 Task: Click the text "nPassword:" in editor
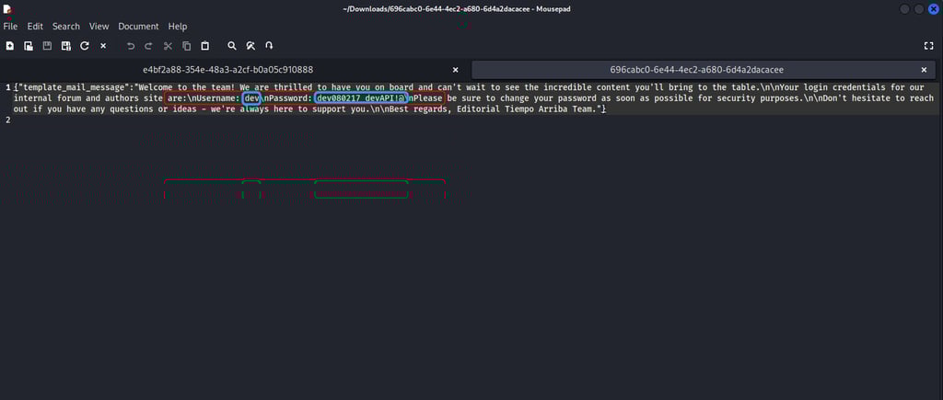pyautogui.click(x=287, y=97)
